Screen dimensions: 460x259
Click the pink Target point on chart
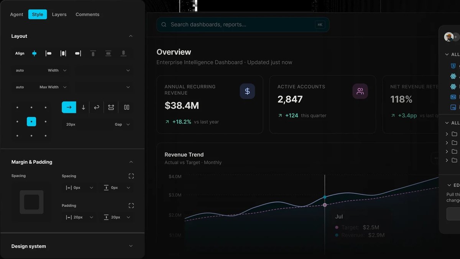click(325, 205)
